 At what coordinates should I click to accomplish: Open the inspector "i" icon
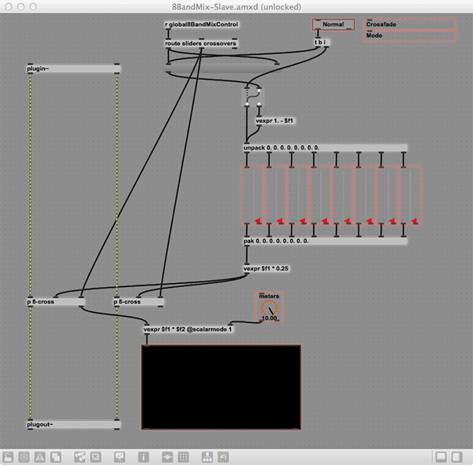coord(143,457)
